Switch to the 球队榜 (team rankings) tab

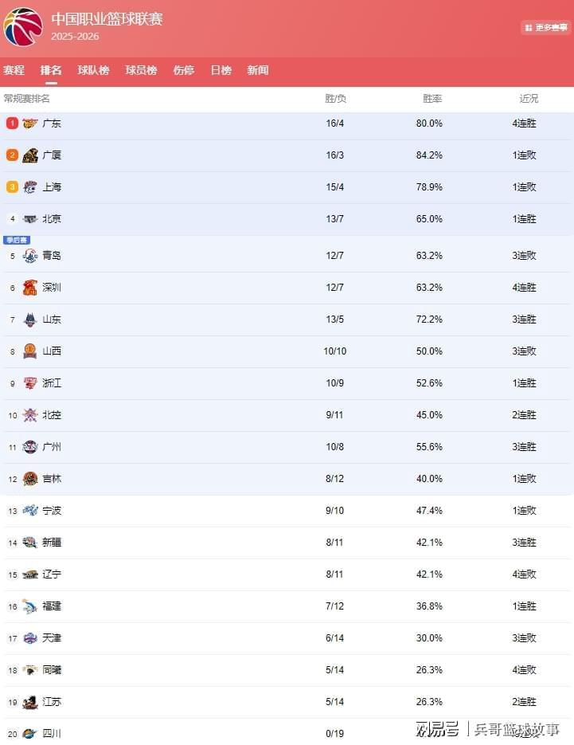point(93,70)
